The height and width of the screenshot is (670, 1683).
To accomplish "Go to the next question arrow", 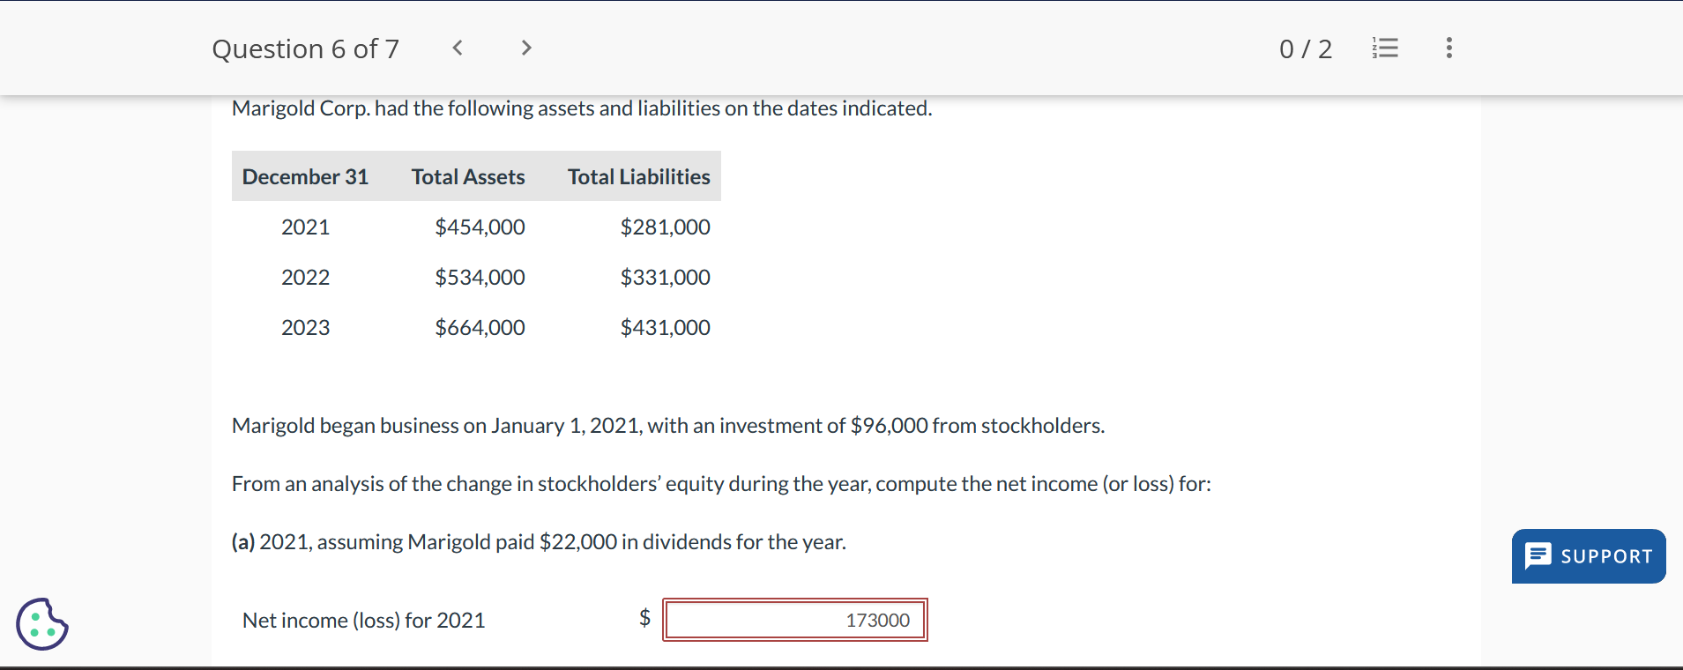I will click(526, 48).
